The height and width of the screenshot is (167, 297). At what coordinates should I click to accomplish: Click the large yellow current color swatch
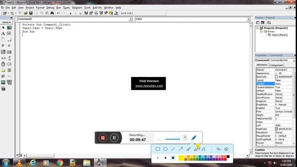tap(181, 158)
